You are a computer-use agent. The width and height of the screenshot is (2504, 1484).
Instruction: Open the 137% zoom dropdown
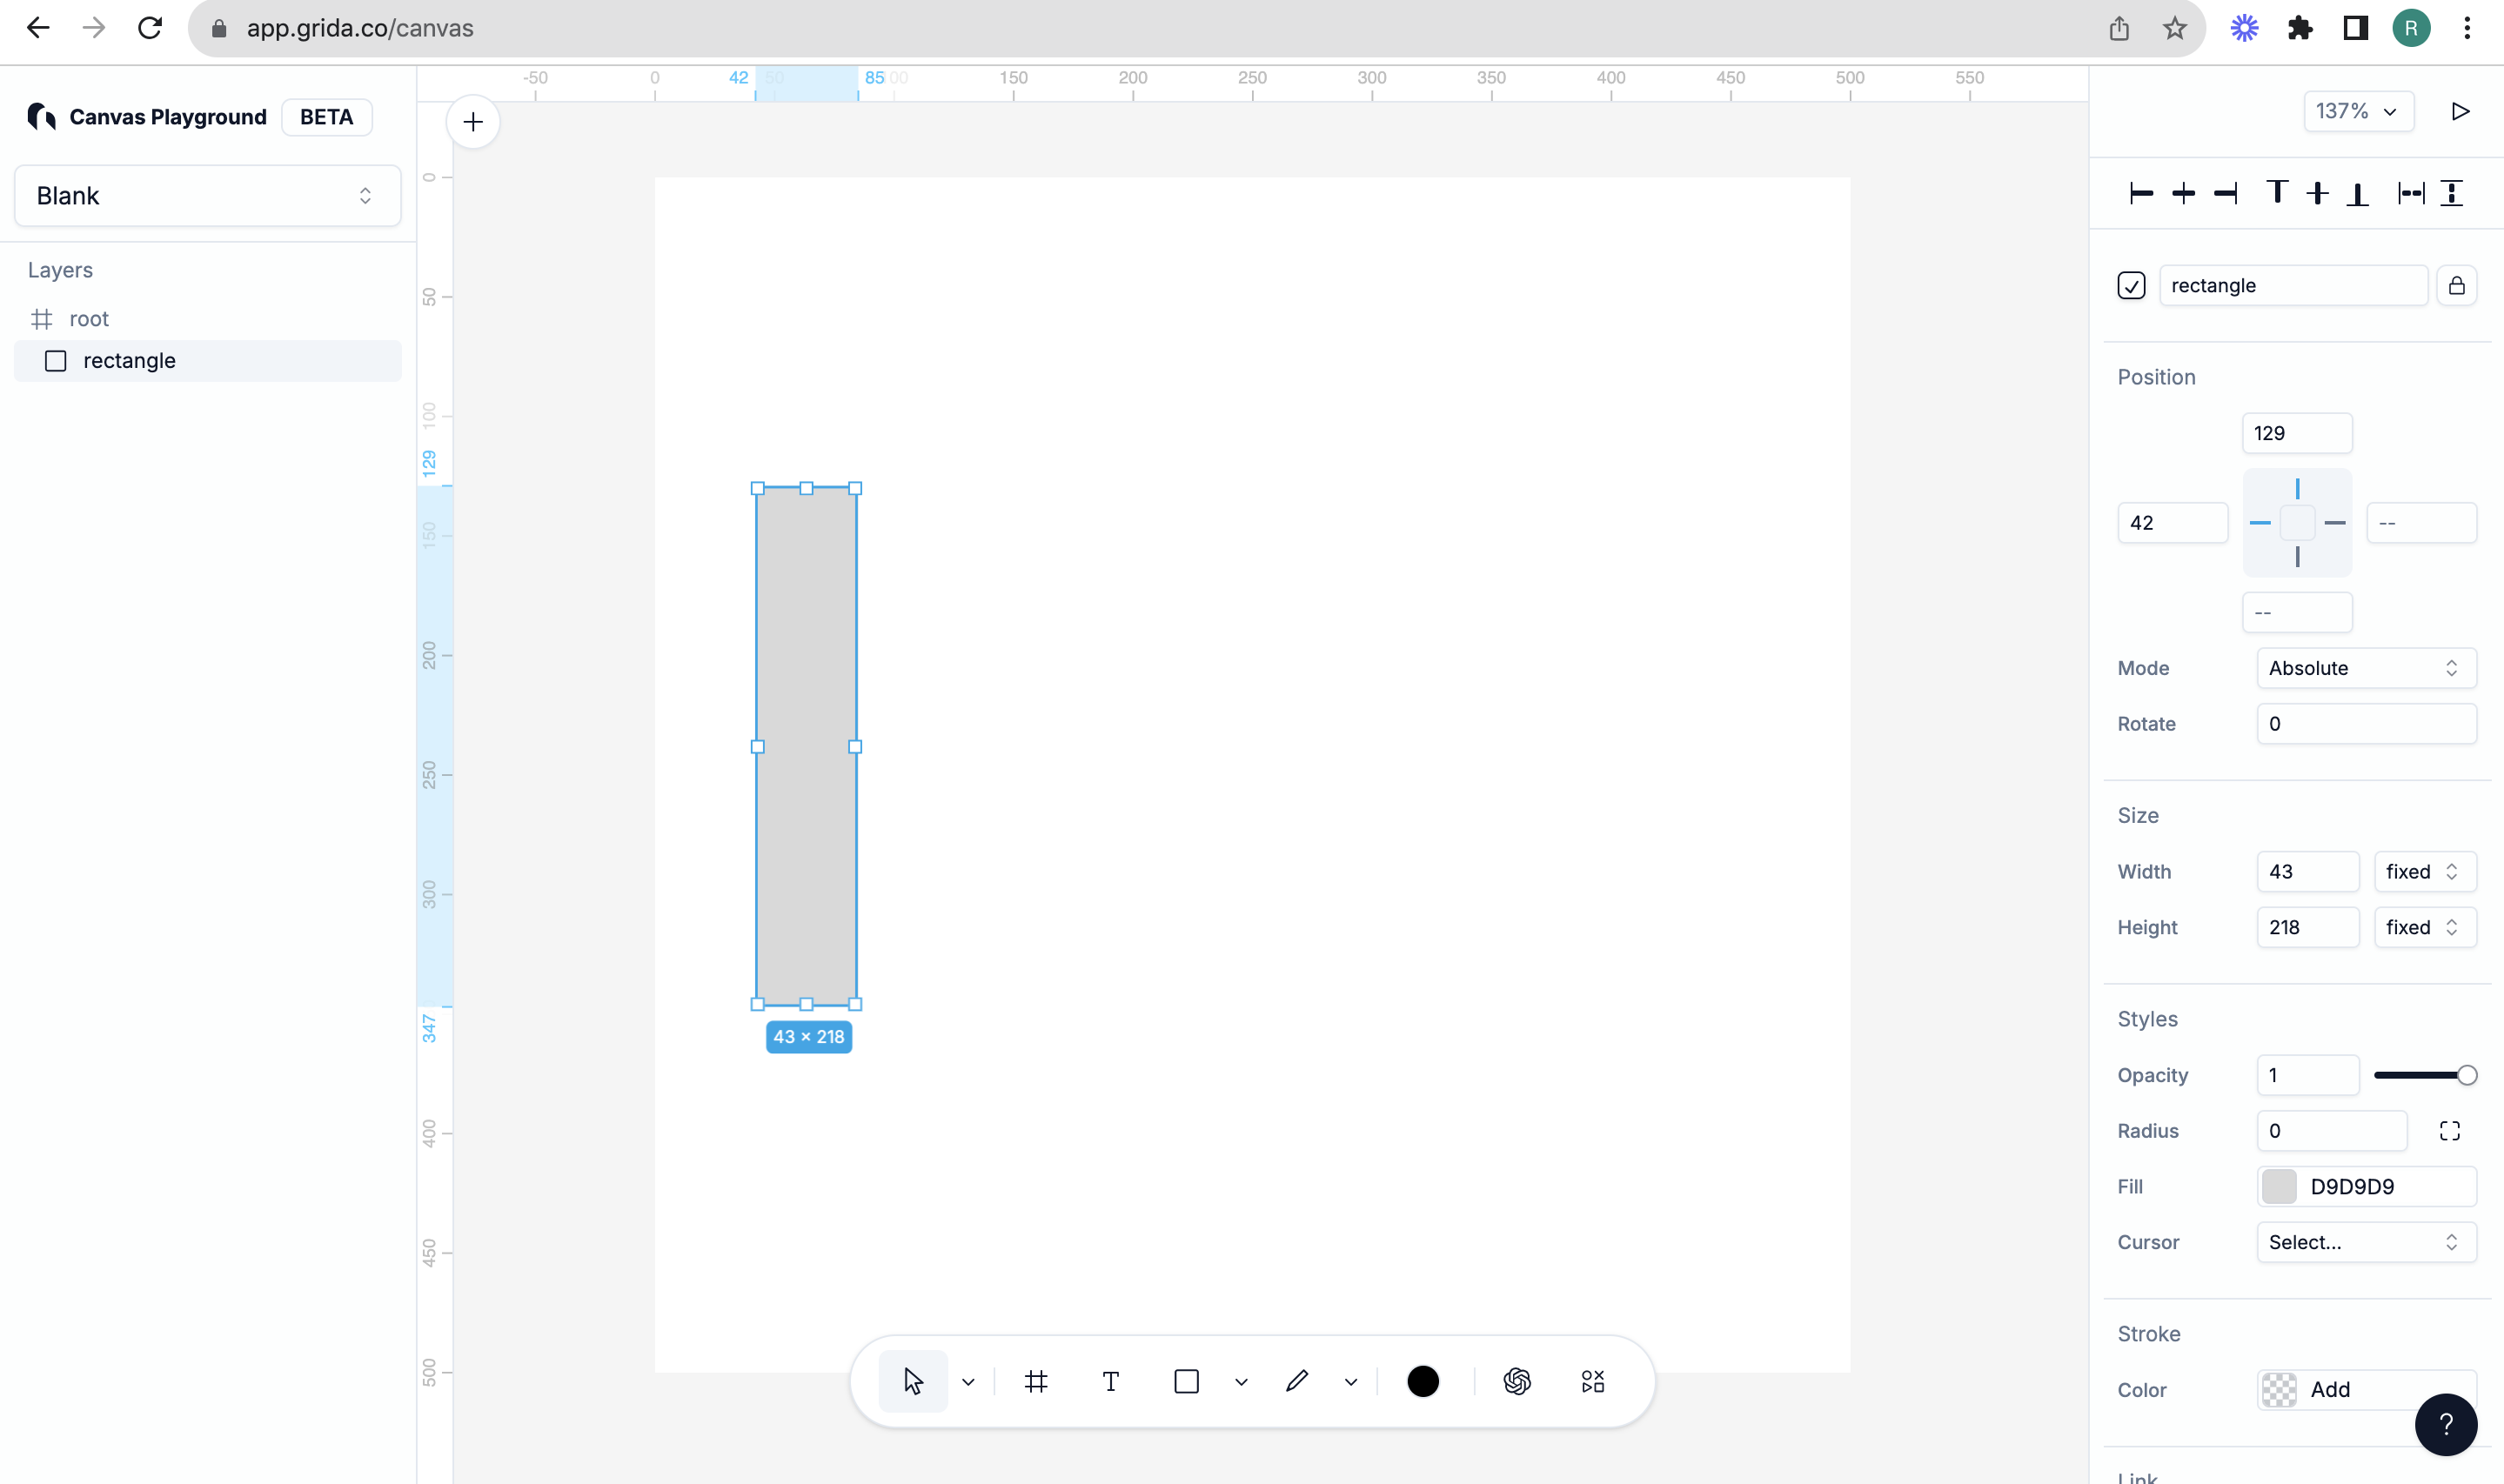pyautogui.click(x=2357, y=111)
